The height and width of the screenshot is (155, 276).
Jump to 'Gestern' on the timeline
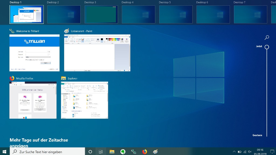tap(257, 135)
